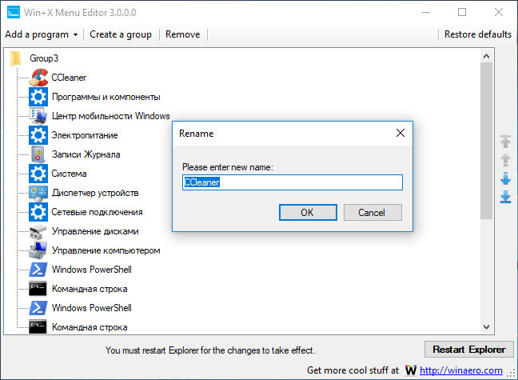Select the first Командная строка label
The width and height of the screenshot is (518, 380).
coord(90,289)
